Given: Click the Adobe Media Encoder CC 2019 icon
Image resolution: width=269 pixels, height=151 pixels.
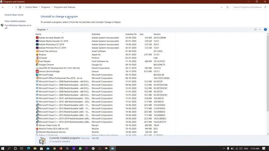Looking at the screenshot, I should 37,41.
